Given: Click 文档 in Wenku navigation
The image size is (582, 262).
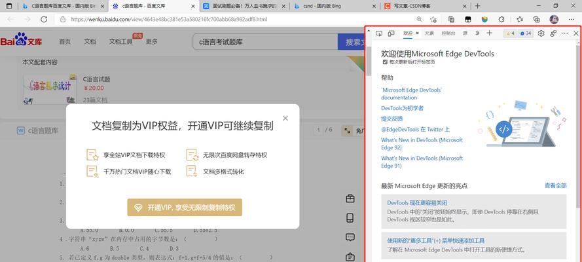Looking at the screenshot, I should (x=90, y=41).
